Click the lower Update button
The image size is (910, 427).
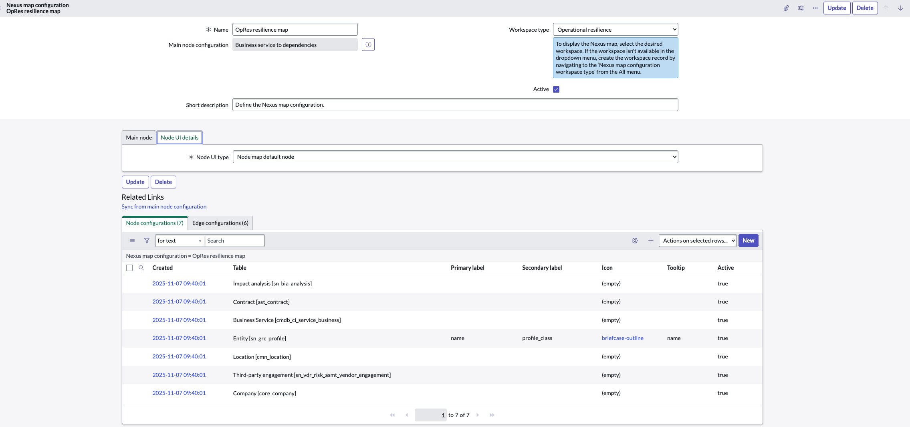pos(135,182)
